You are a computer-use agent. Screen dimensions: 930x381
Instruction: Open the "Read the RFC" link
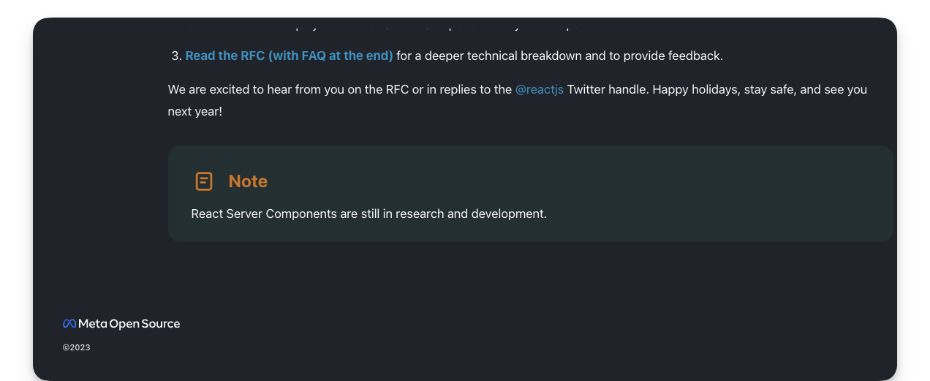225,56
